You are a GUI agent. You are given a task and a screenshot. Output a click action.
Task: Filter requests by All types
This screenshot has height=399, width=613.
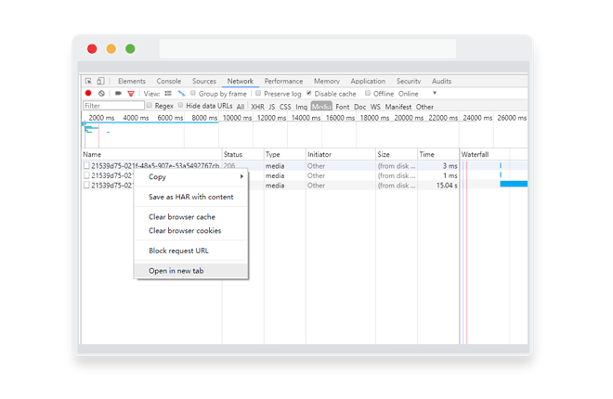point(241,107)
